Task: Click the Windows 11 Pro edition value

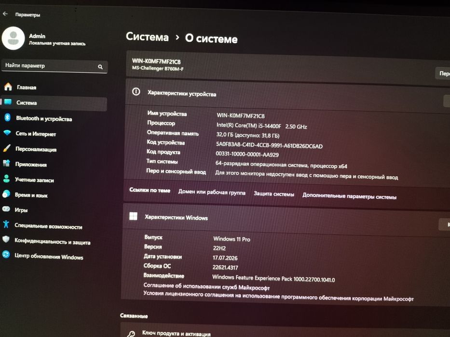Action: pyautogui.click(x=232, y=239)
